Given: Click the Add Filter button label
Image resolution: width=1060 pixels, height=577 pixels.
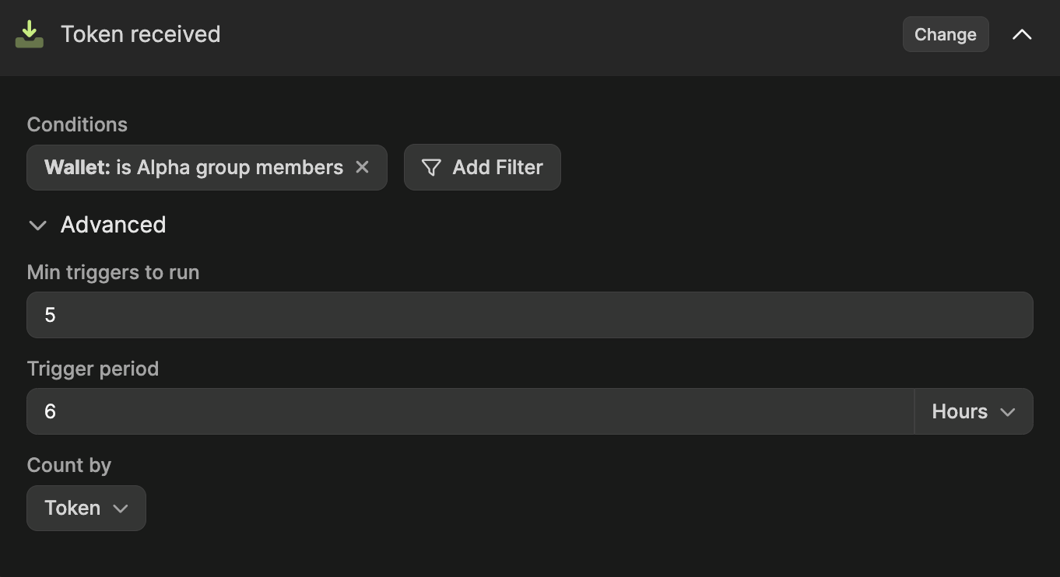Looking at the screenshot, I should (x=498, y=167).
